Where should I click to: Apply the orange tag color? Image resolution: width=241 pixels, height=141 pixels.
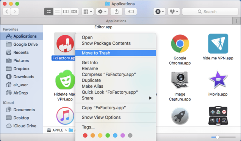point(93,135)
